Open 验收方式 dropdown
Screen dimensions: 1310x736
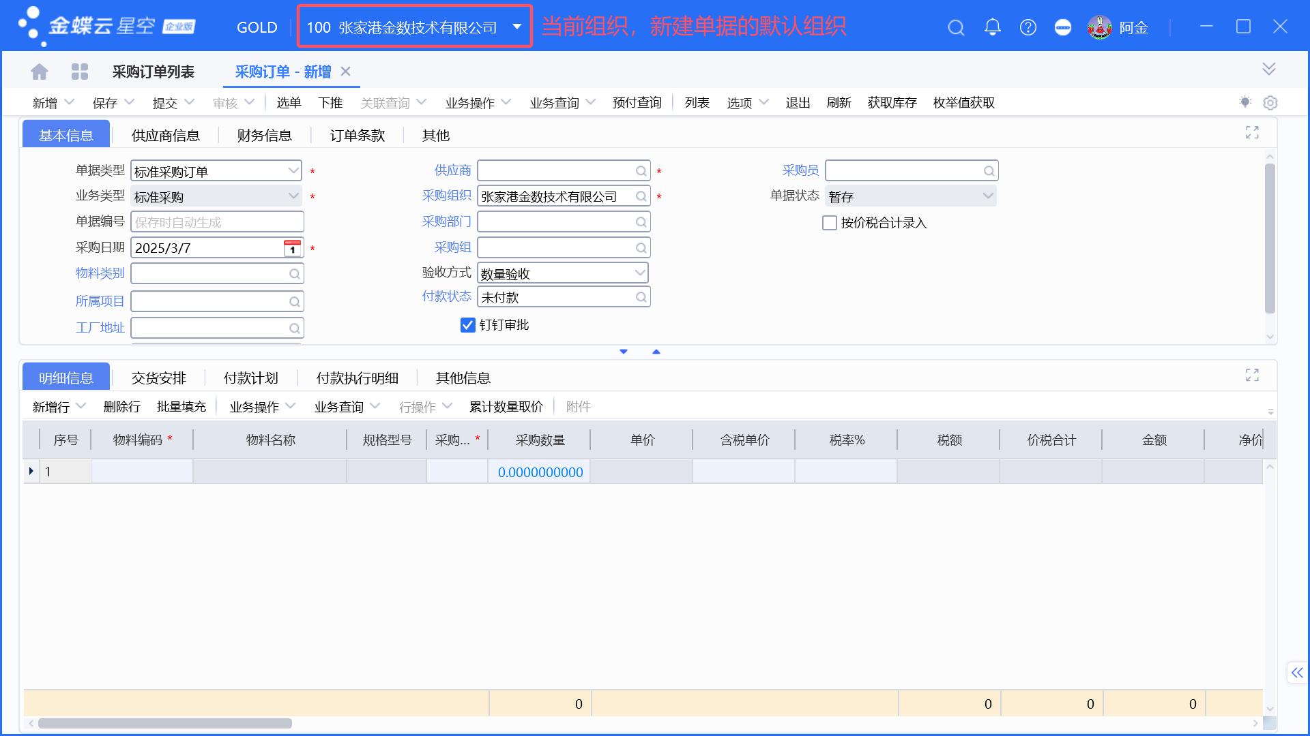pos(639,273)
